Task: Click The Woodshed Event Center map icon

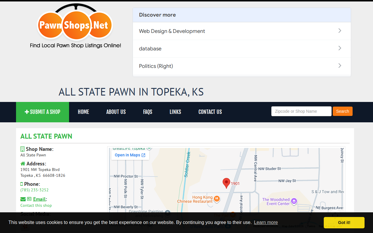Action: click(x=294, y=201)
